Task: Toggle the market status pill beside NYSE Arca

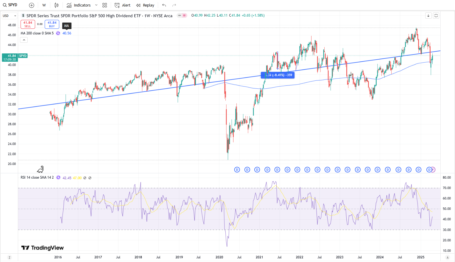Action: [x=182, y=15]
